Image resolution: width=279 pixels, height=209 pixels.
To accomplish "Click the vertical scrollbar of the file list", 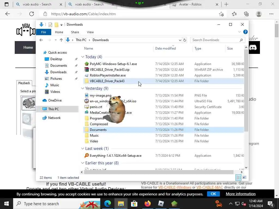I will (x=246, y=91).
